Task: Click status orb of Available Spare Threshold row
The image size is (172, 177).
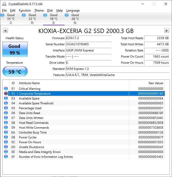Action: (6, 103)
